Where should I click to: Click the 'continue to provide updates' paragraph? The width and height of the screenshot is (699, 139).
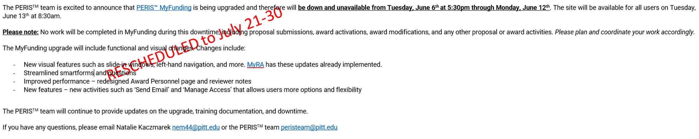point(155,111)
